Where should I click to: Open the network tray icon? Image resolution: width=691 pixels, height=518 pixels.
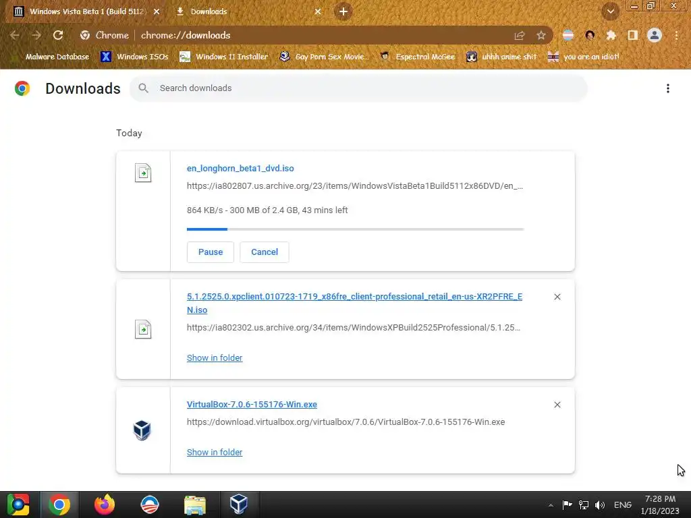tap(584, 505)
